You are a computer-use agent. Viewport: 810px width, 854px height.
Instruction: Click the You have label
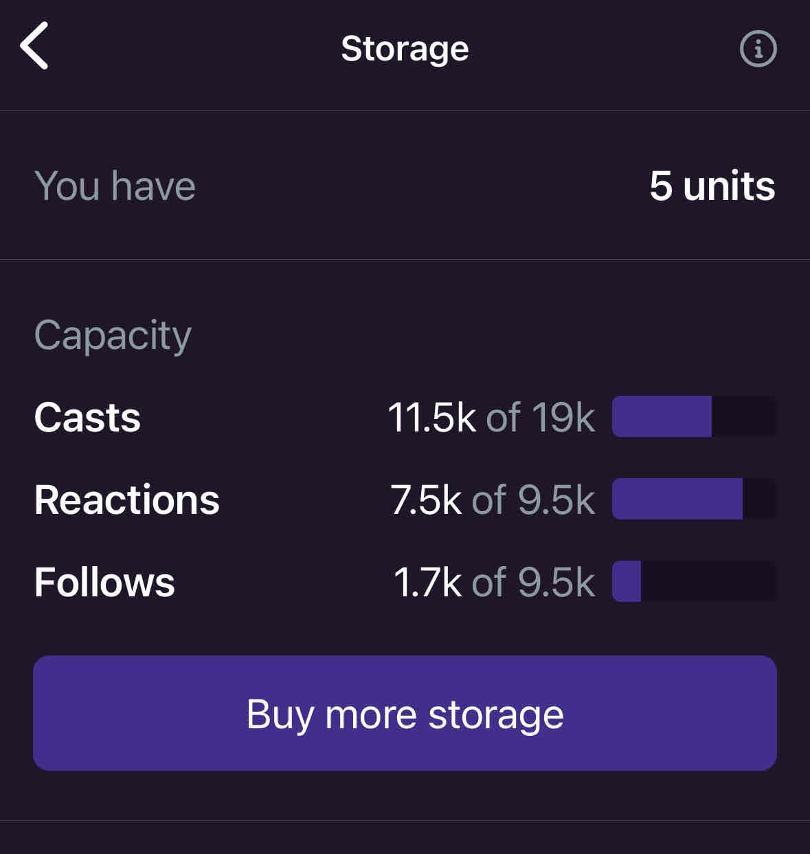click(x=115, y=186)
